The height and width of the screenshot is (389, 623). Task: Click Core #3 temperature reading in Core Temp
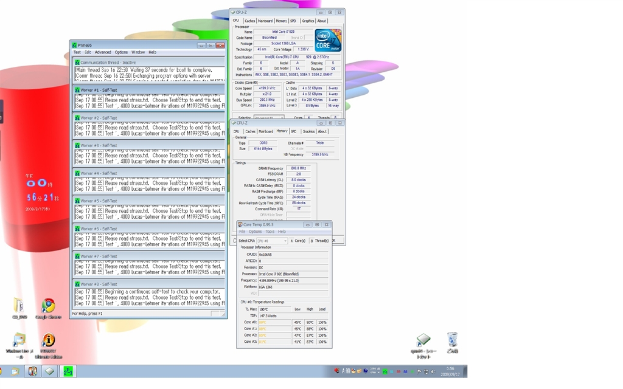point(274,342)
